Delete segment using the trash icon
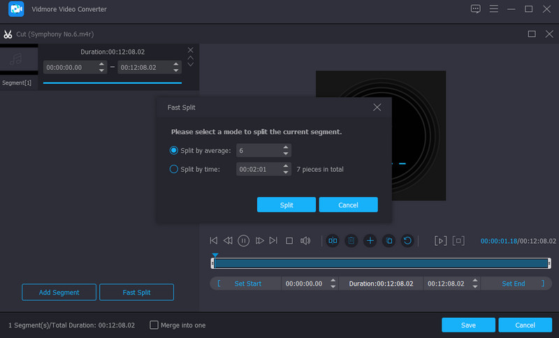The width and height of the screenshot is (559, 338). (351, 240)
